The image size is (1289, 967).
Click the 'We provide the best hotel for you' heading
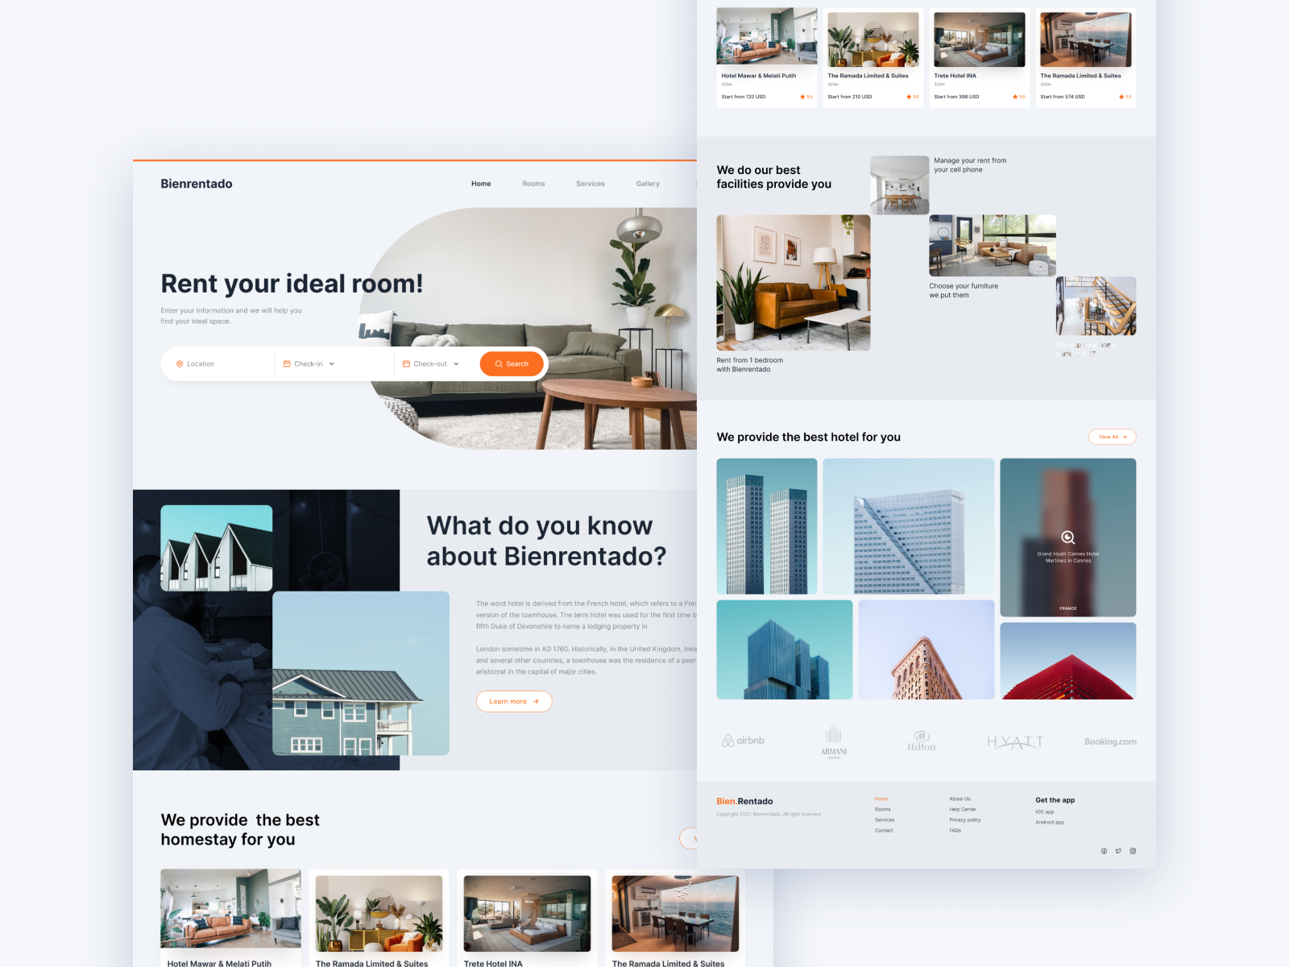809,437
